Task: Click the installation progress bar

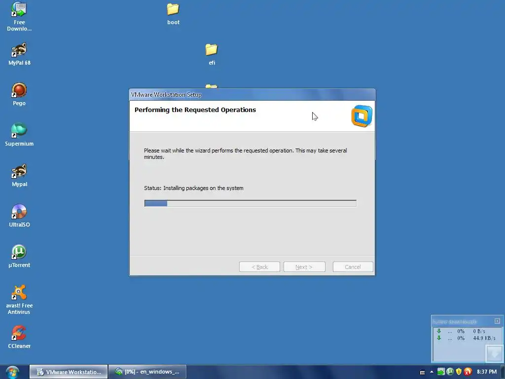Action: click(x=250, y=203)
